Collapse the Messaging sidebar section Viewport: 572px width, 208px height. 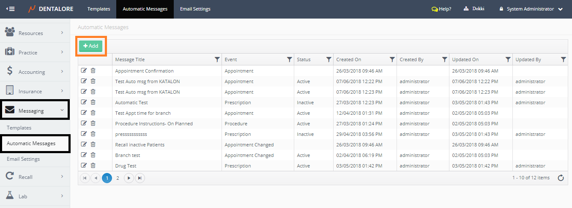click(35, 111)
